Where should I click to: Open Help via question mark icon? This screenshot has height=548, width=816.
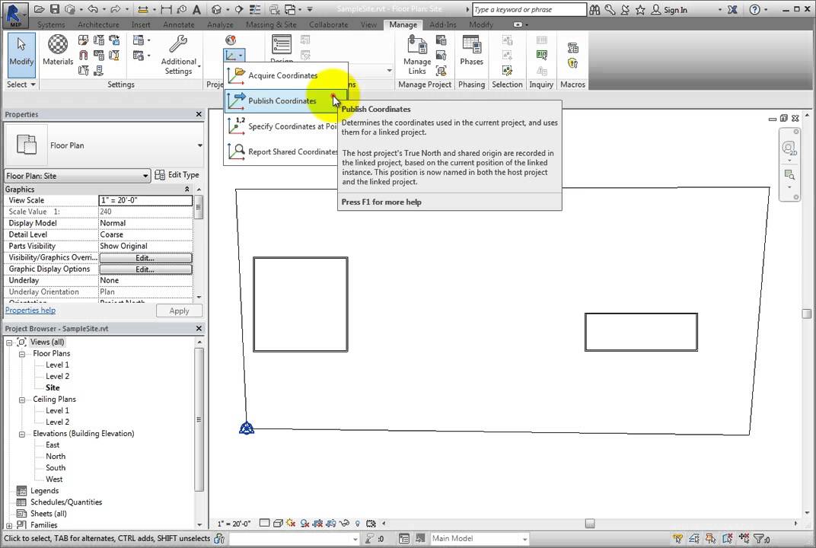click(x=754, y=9)
